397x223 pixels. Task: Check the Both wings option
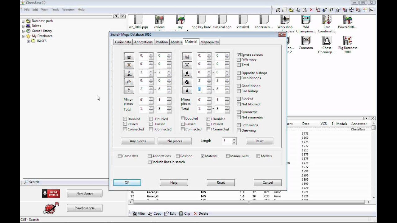pyautogui.click(x=239, y=125)
